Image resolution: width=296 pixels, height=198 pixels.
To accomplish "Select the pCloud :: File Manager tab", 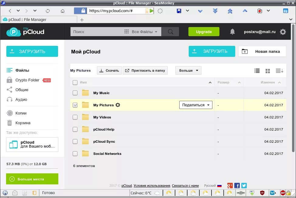I will (x=39, y=20).
